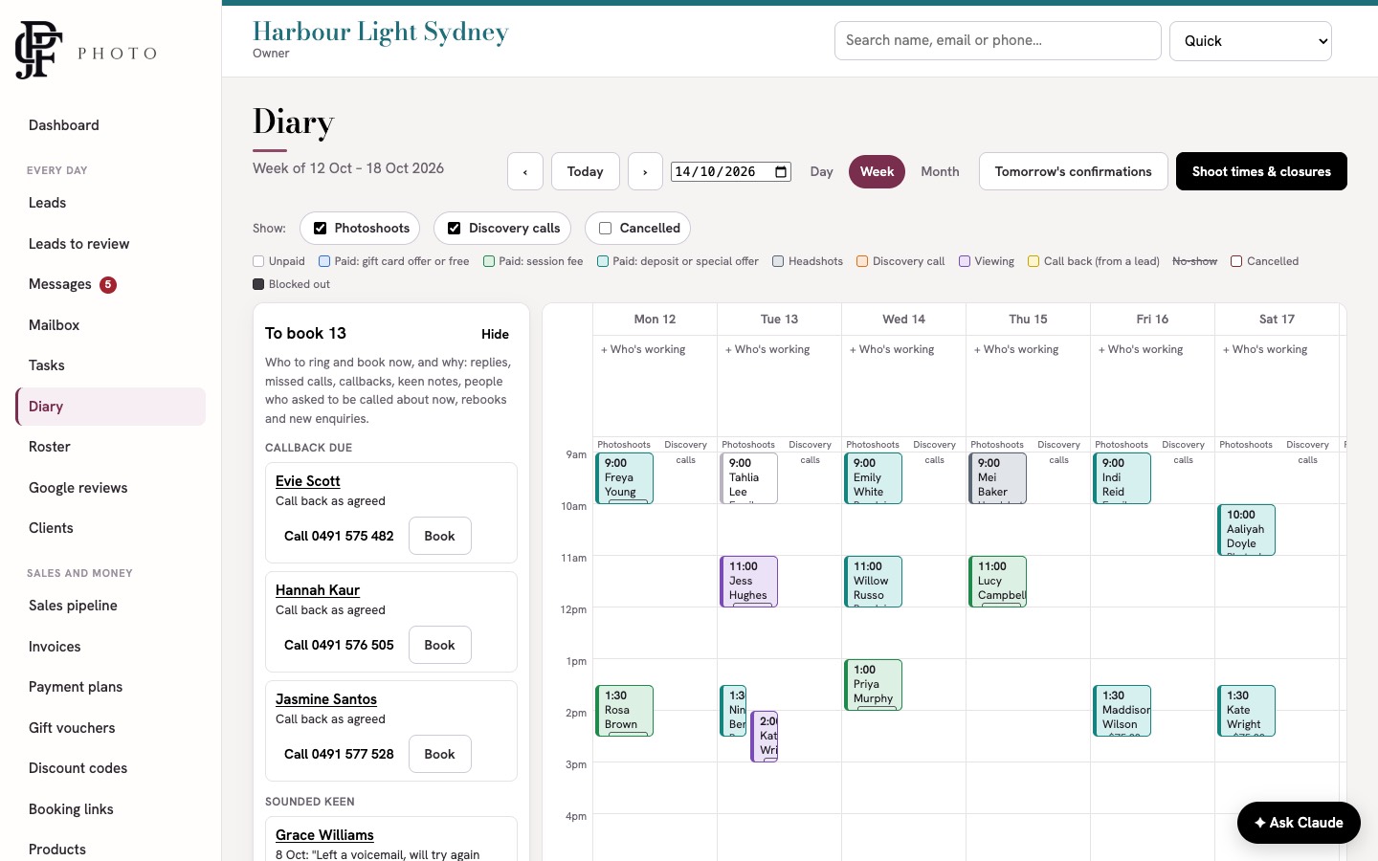This screenshot has height=861, width=1378.
Task: Book Evie Scott's callback
Action: point(439,536)
